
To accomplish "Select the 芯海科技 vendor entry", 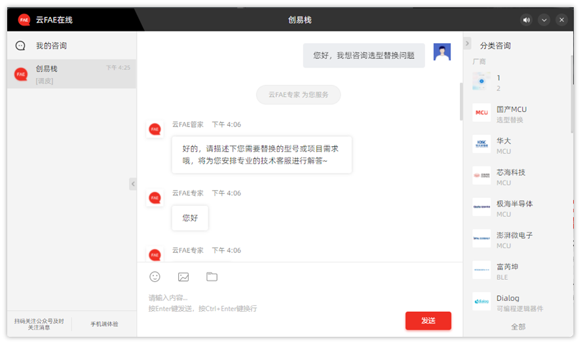I will [511, 177].
